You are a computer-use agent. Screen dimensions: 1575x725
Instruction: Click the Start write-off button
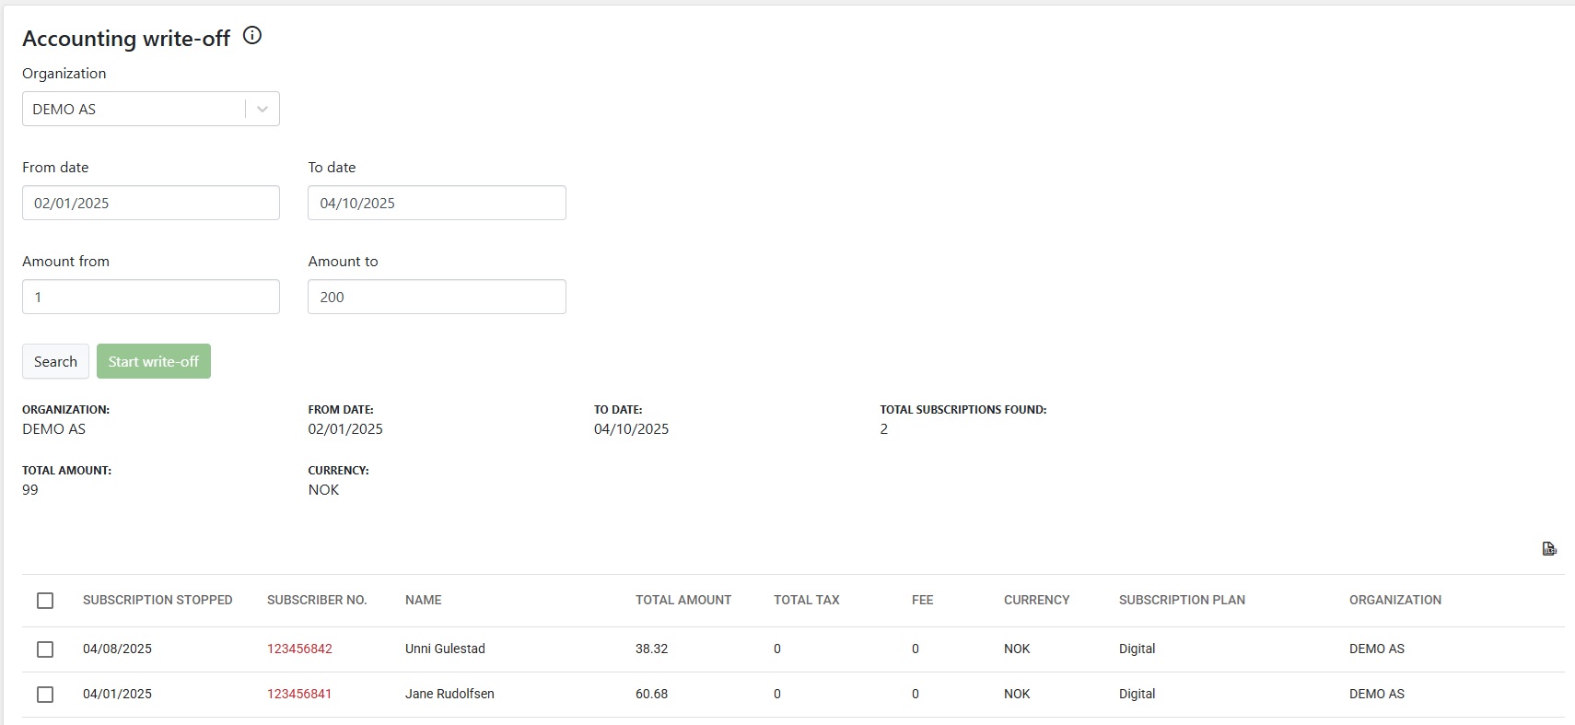click(153, 361)
